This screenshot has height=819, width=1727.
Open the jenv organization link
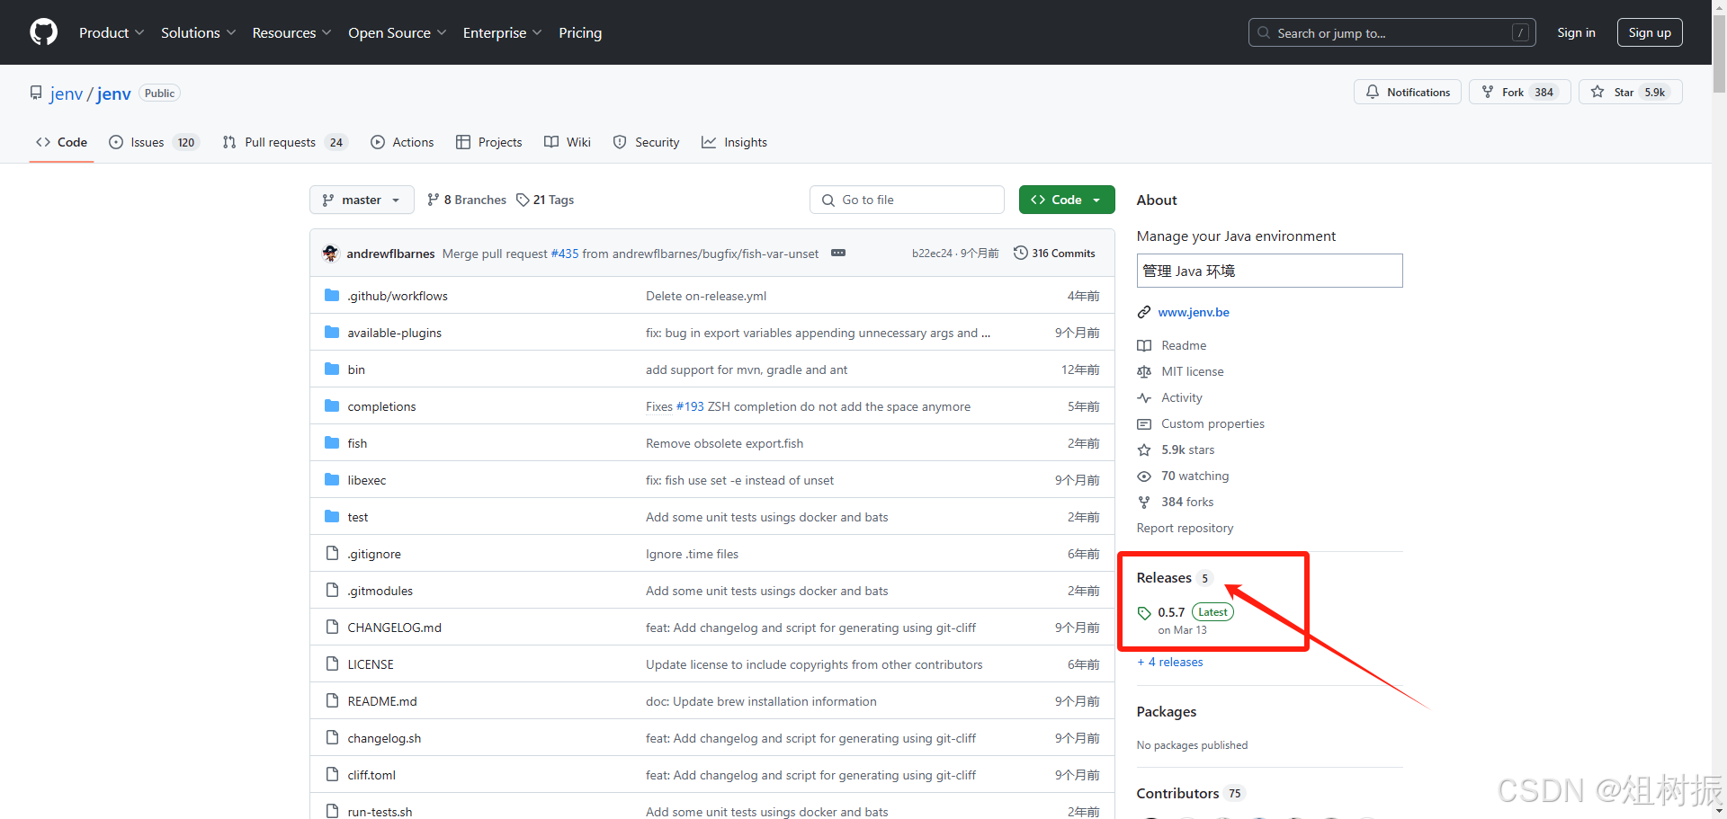coord(67,93)
